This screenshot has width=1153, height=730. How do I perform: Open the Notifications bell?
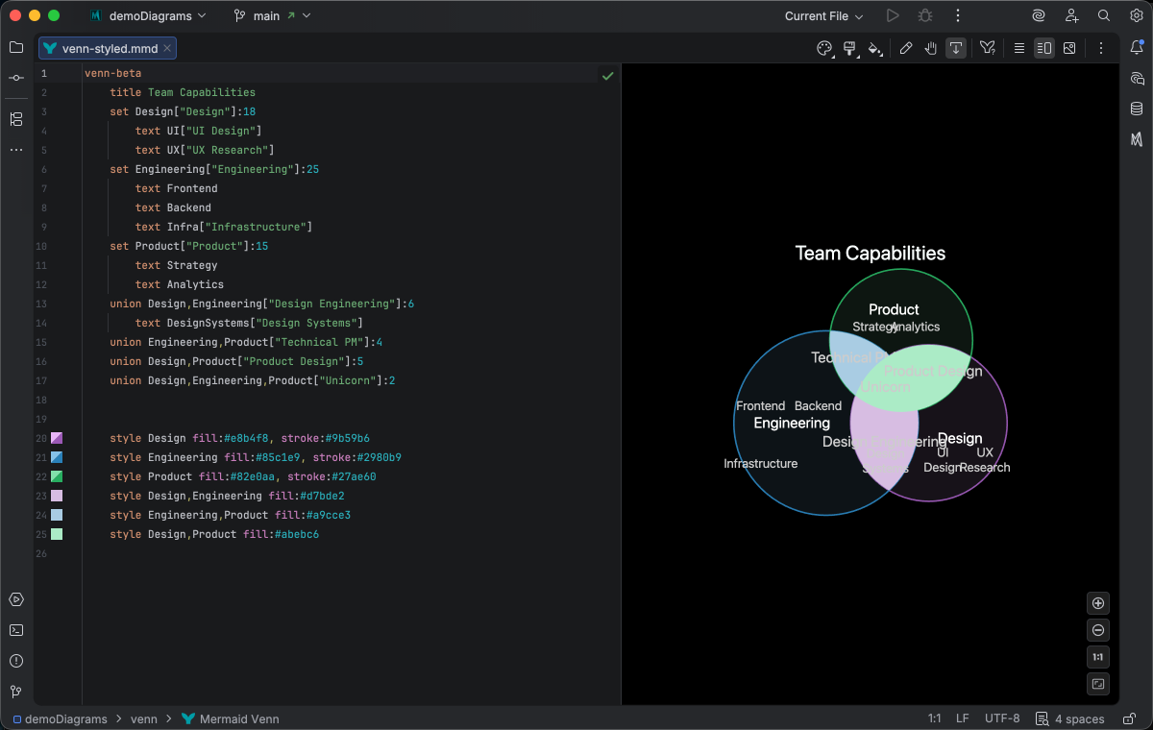[x=1137, y=47]
